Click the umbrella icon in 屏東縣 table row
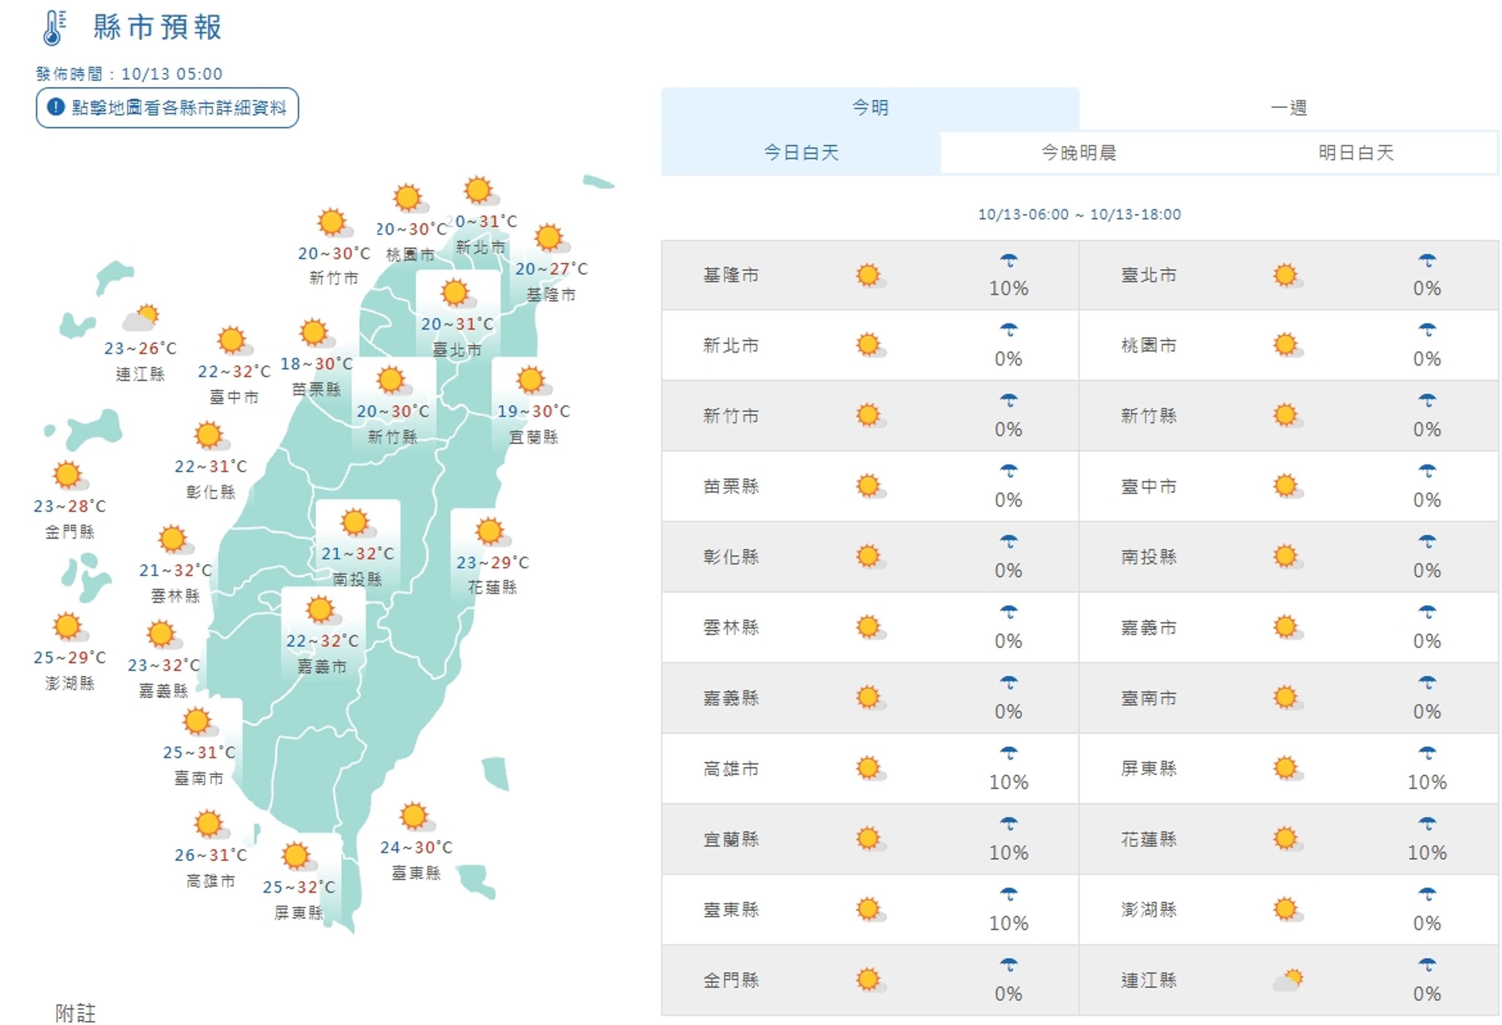This screenshot has height=1025, width=1502. [x=1427, y=754]
